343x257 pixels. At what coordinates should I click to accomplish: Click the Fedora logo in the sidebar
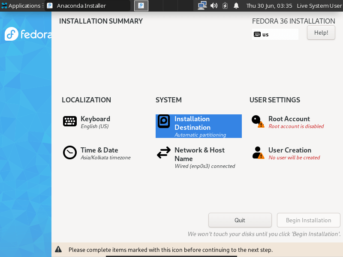coord(28,34)
